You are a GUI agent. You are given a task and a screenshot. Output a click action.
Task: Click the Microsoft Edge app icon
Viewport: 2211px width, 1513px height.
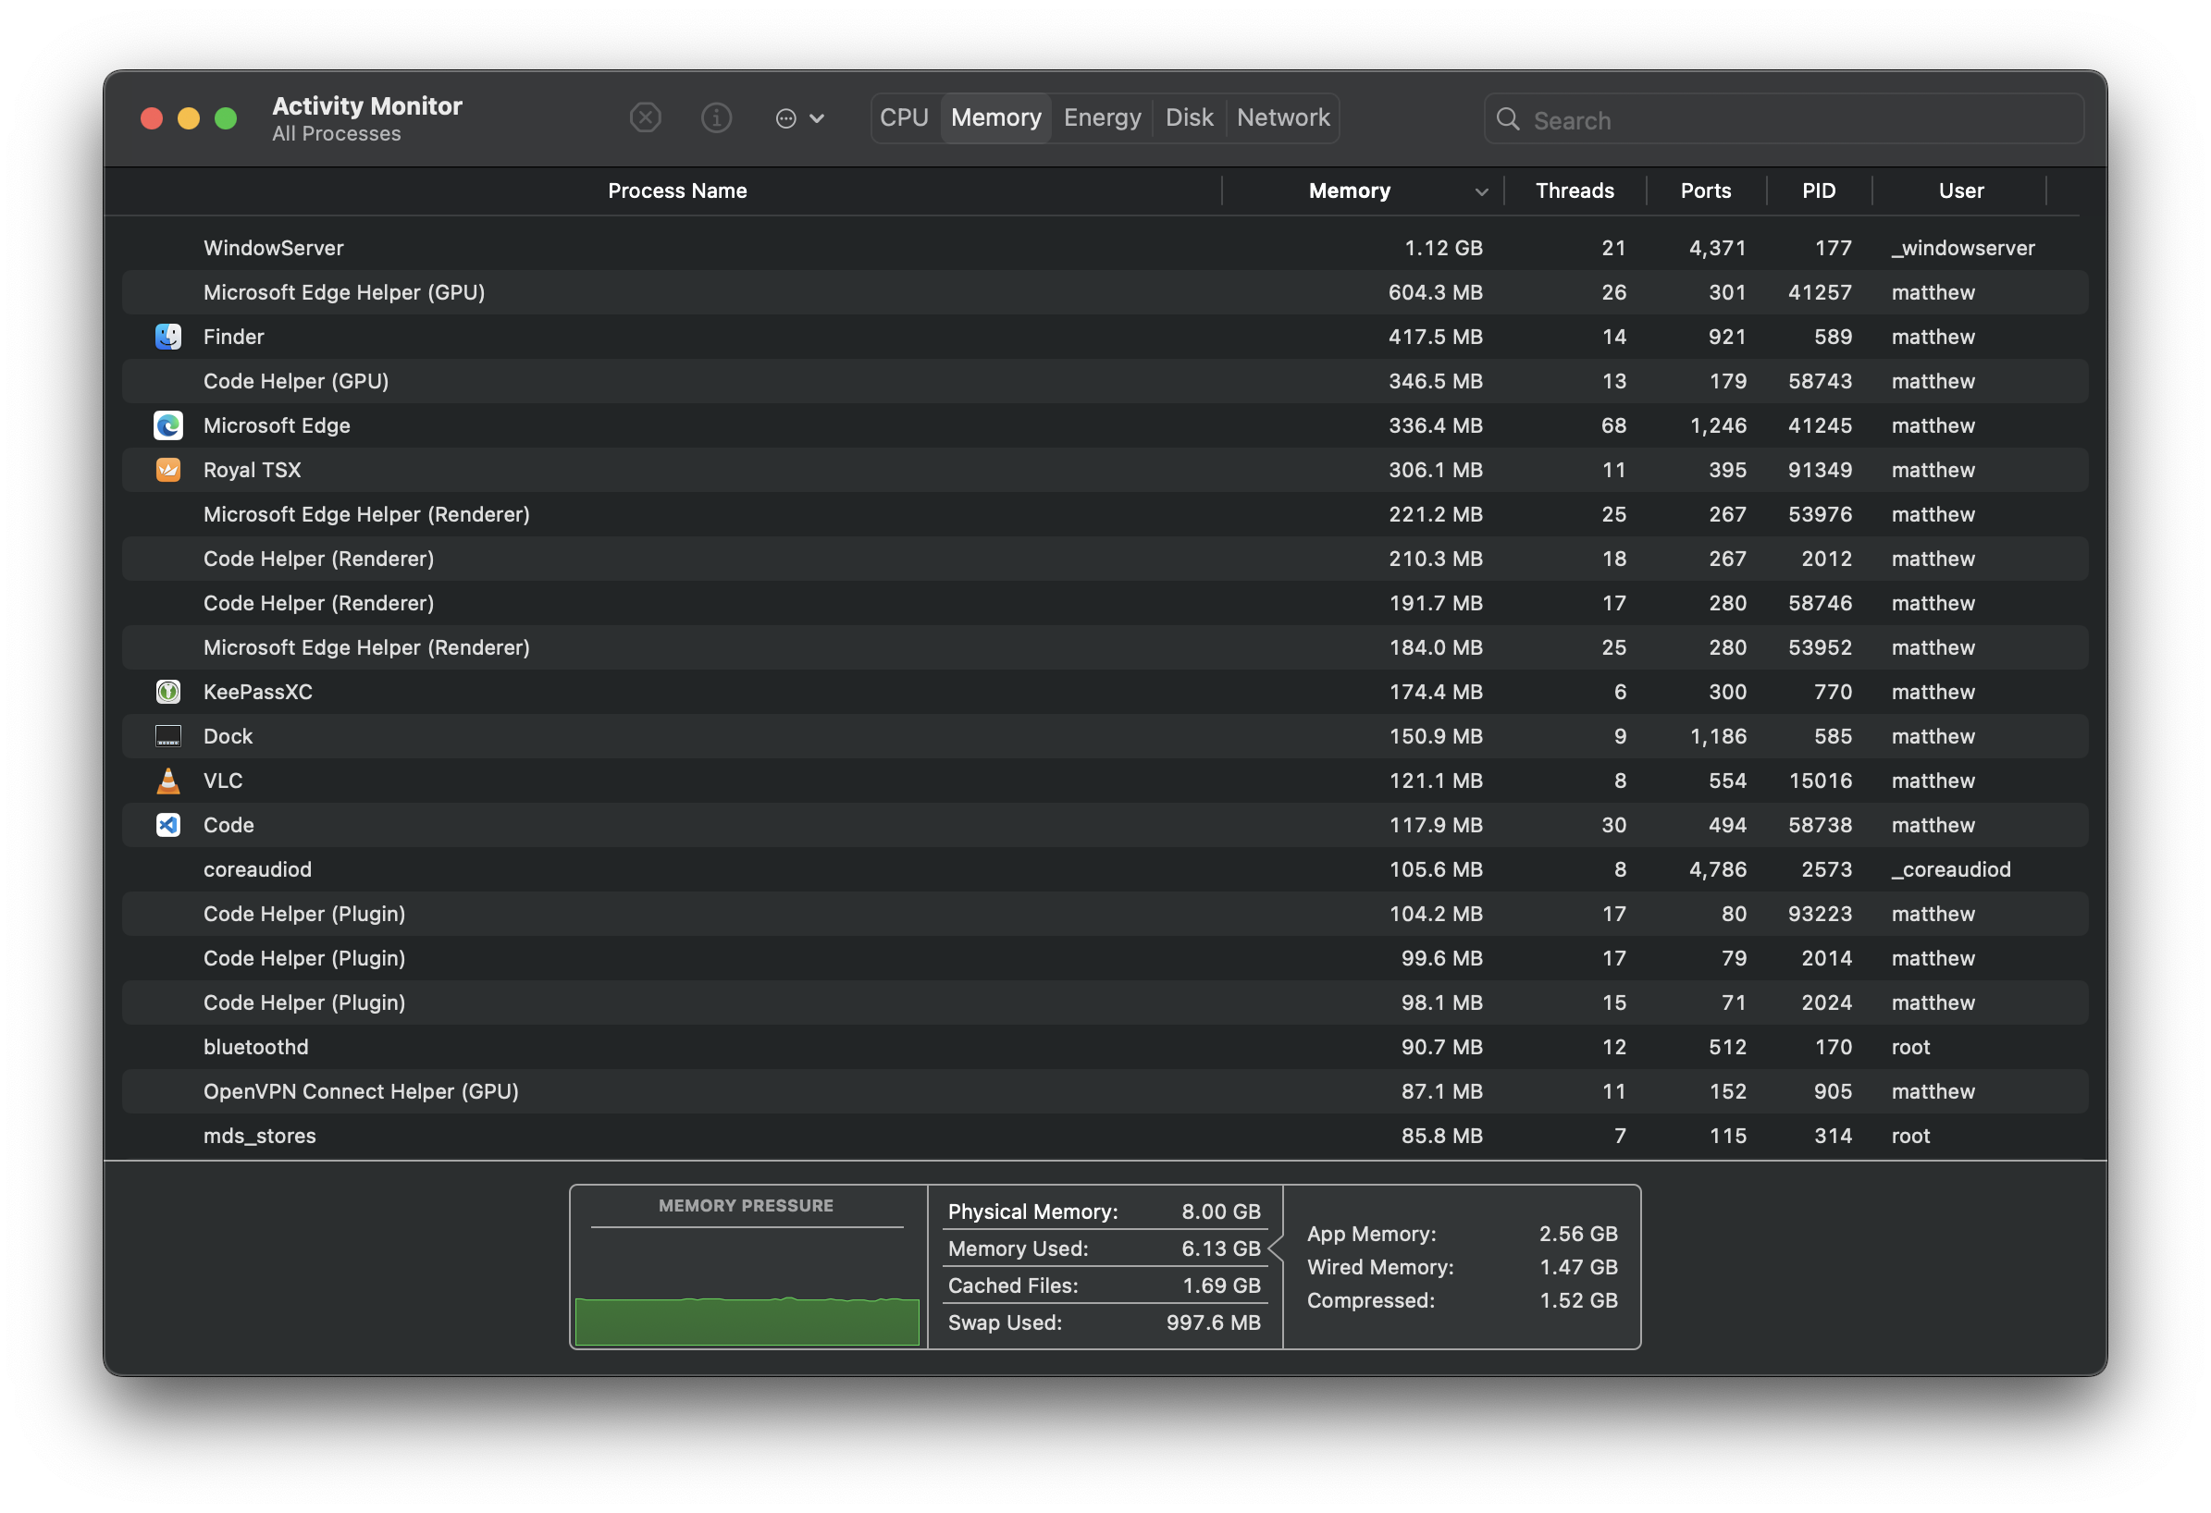pos(168,425)
